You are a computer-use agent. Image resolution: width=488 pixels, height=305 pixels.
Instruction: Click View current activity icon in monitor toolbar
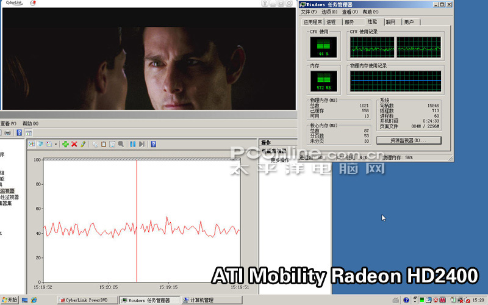point(32,144)
